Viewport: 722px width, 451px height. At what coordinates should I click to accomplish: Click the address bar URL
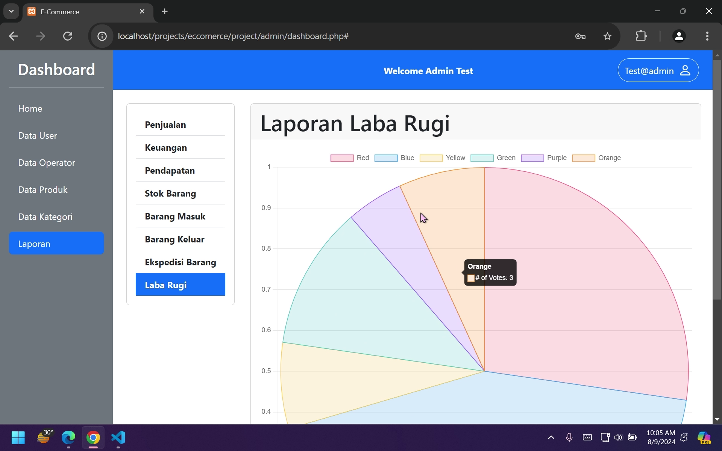(233, 36)
